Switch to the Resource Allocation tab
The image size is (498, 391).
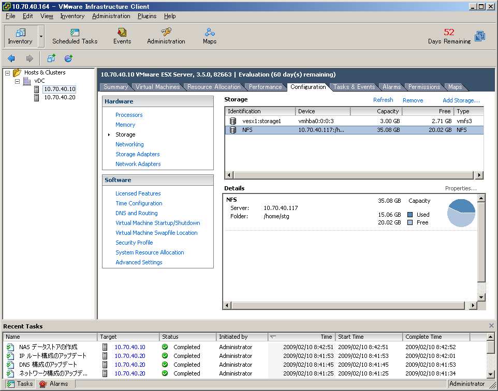click(214, 87)
